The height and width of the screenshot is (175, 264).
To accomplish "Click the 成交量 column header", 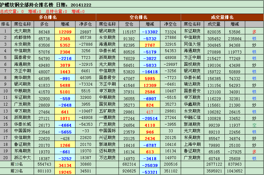I will point(214,24).
